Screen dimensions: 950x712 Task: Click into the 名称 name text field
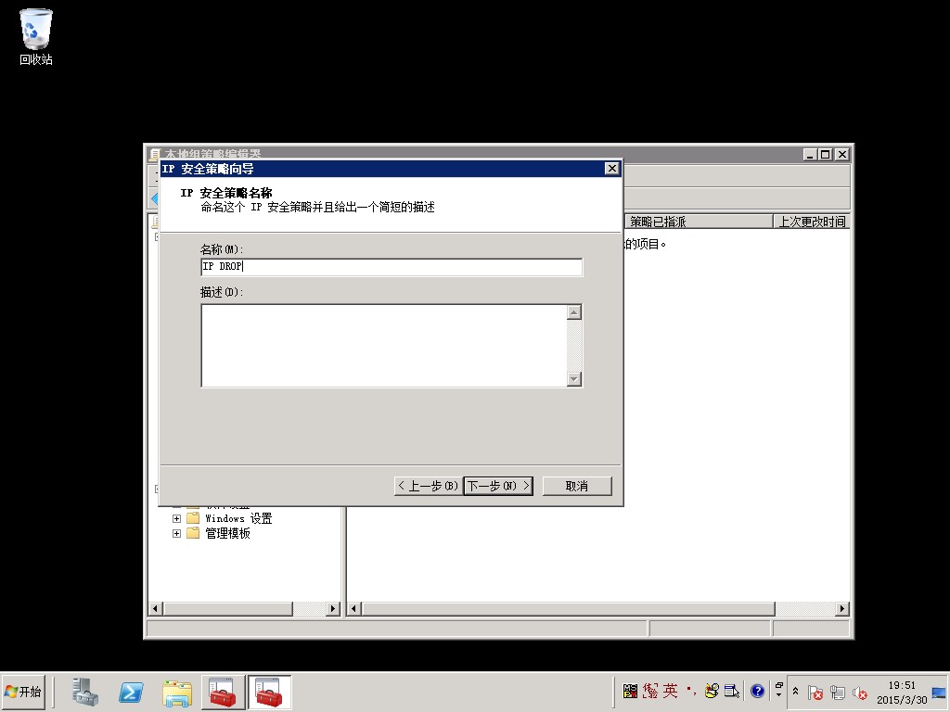pyautogui.click(x=392, y=267)
